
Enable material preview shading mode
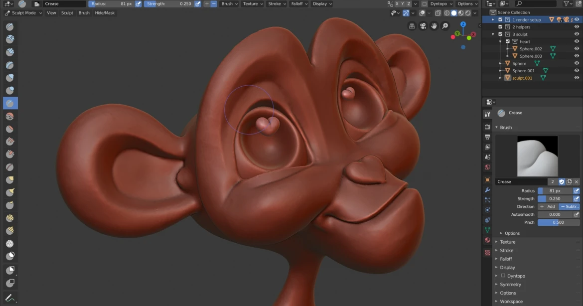[x=461, y=13]
